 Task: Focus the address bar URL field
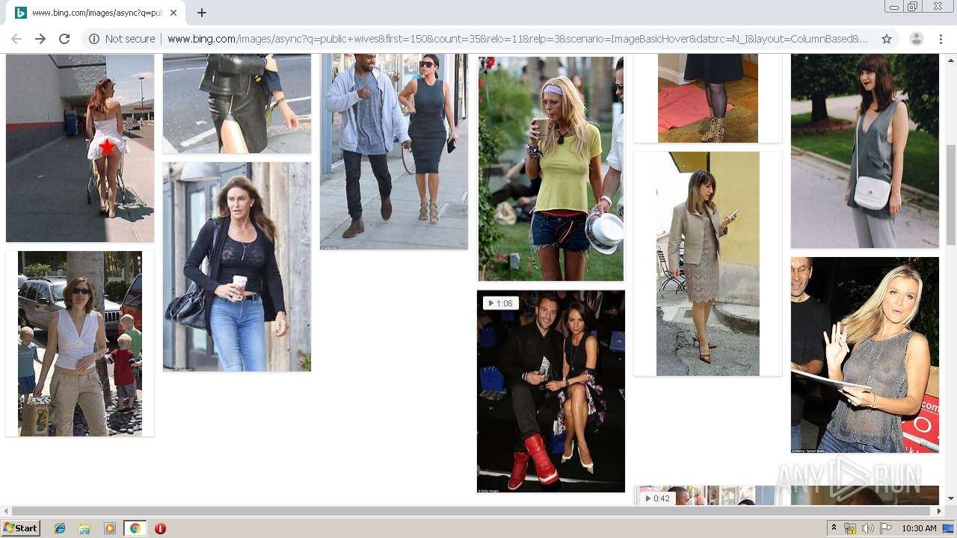517,39
